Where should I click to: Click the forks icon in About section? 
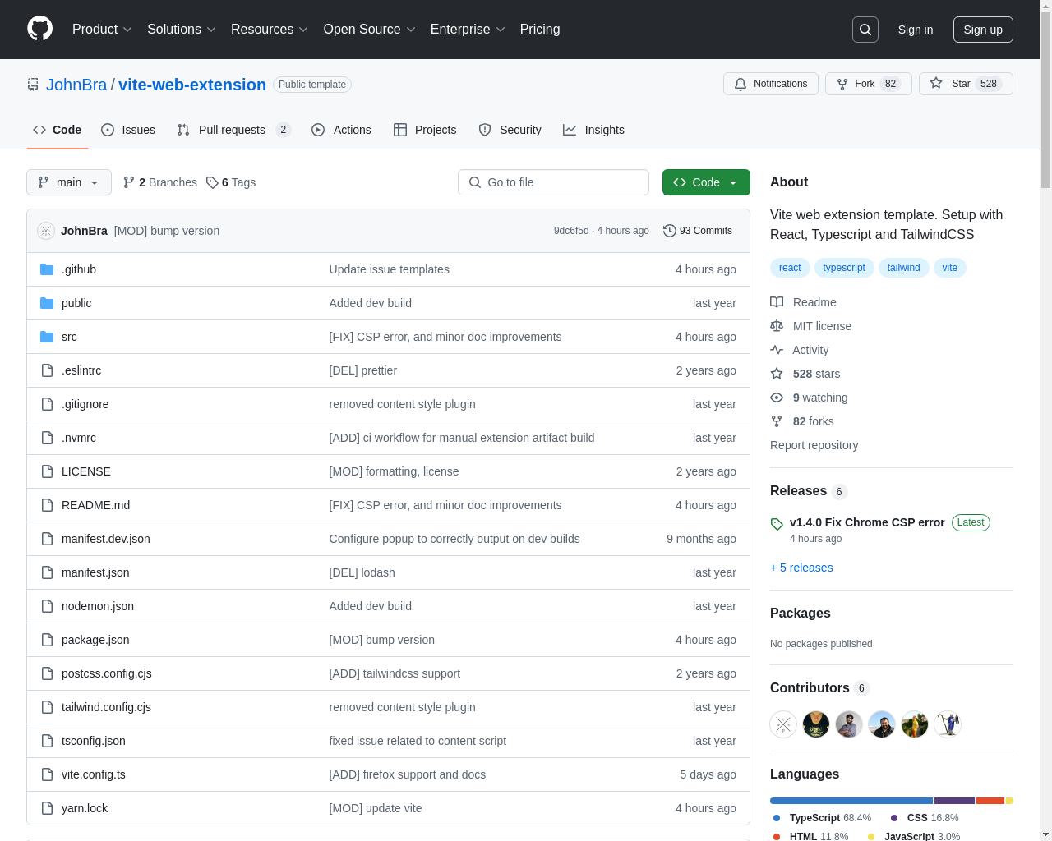(x=777, y=421)
